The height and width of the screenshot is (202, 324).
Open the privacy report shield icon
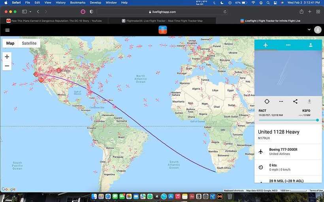coord(91,12)
